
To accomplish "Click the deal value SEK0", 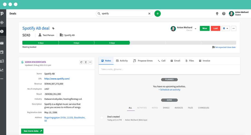I will click(26, 35).
